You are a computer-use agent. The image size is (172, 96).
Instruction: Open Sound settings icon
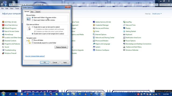coord(3,47)
